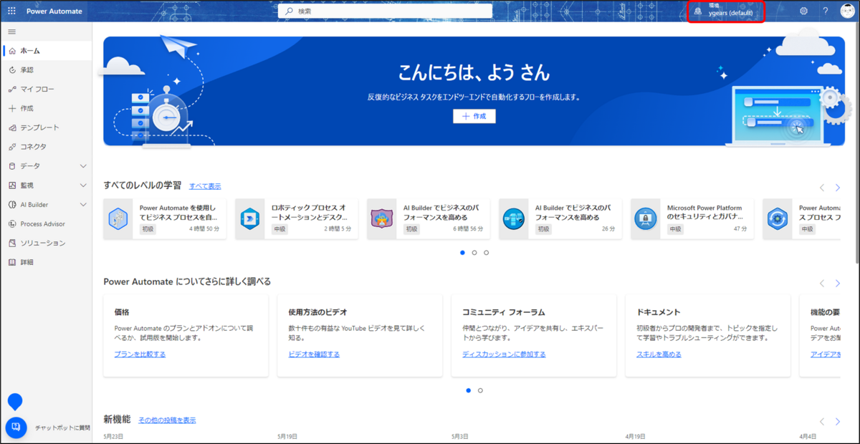Open settings gear in header
Viewport: 860px width, 444px height.
click(x=803, y=11)
